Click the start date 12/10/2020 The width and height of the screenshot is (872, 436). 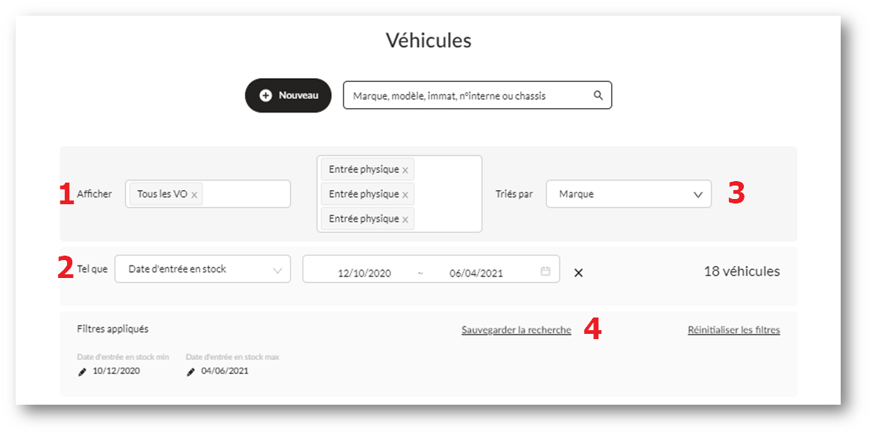coord(364,273)
